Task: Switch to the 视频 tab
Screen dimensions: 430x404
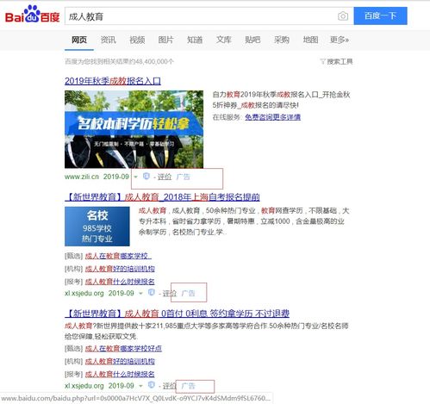Action: (137, 40)
